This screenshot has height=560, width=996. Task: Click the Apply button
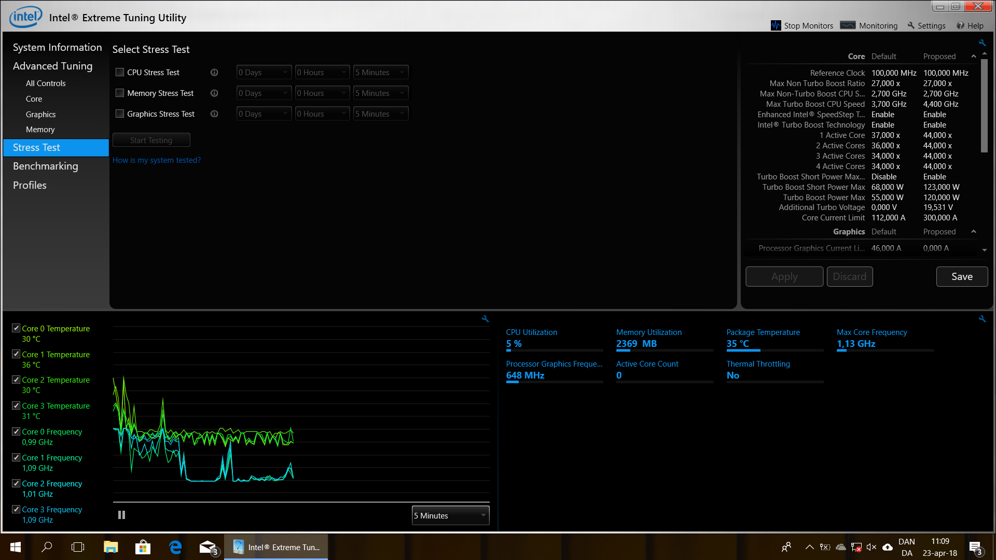point(784,276)
